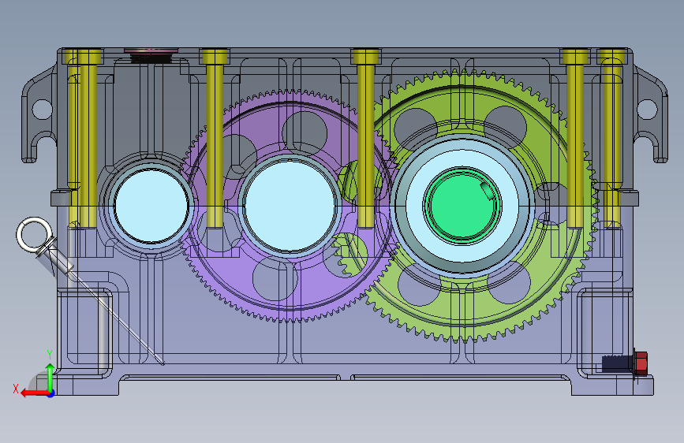Select the yellow bolt between the two large gears

pyautogui.click(x=365, y=139)
